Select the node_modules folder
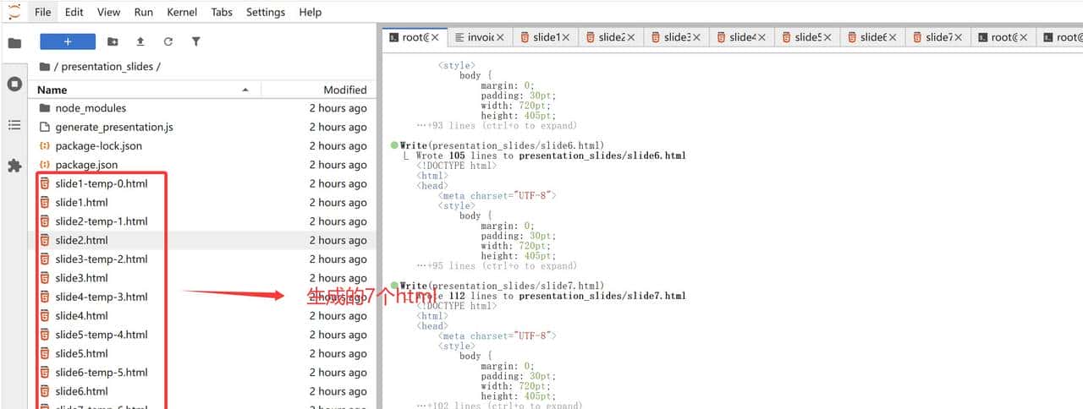The width and height of the screenshot is (1083, 409). tap(91, 108)
